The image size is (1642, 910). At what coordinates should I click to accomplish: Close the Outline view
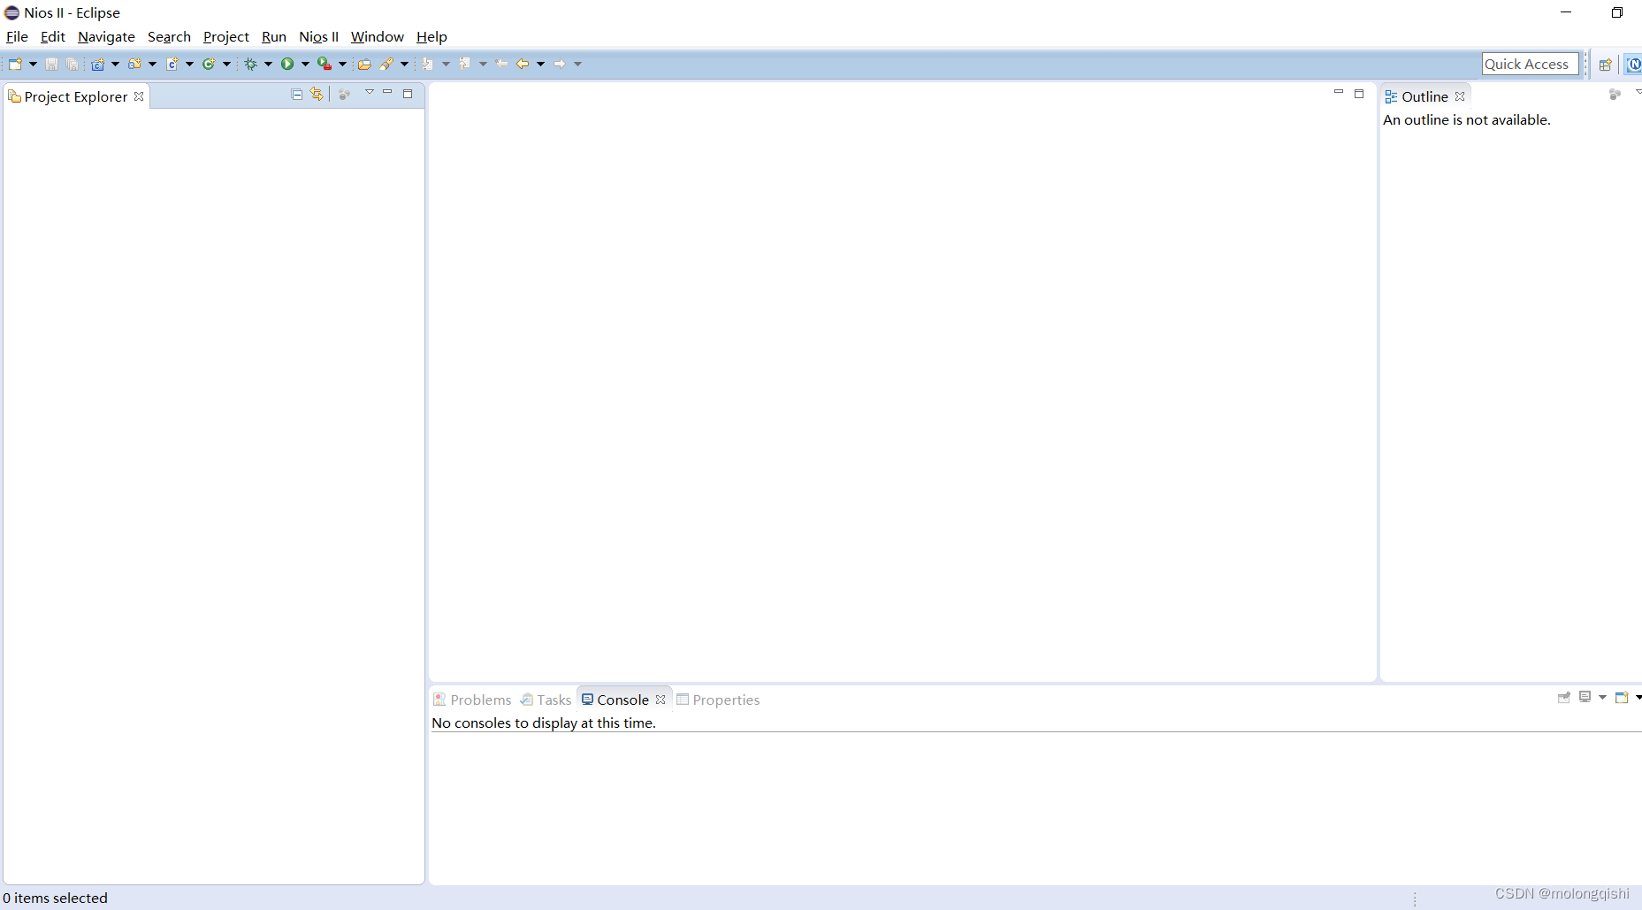point(1460,96)
